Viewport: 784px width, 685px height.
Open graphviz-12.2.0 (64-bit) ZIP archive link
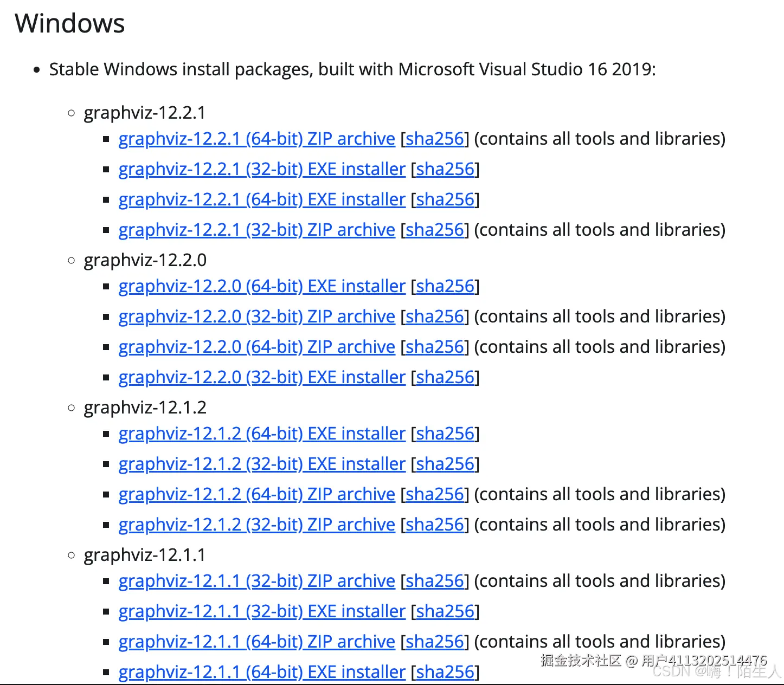(256, 347)
